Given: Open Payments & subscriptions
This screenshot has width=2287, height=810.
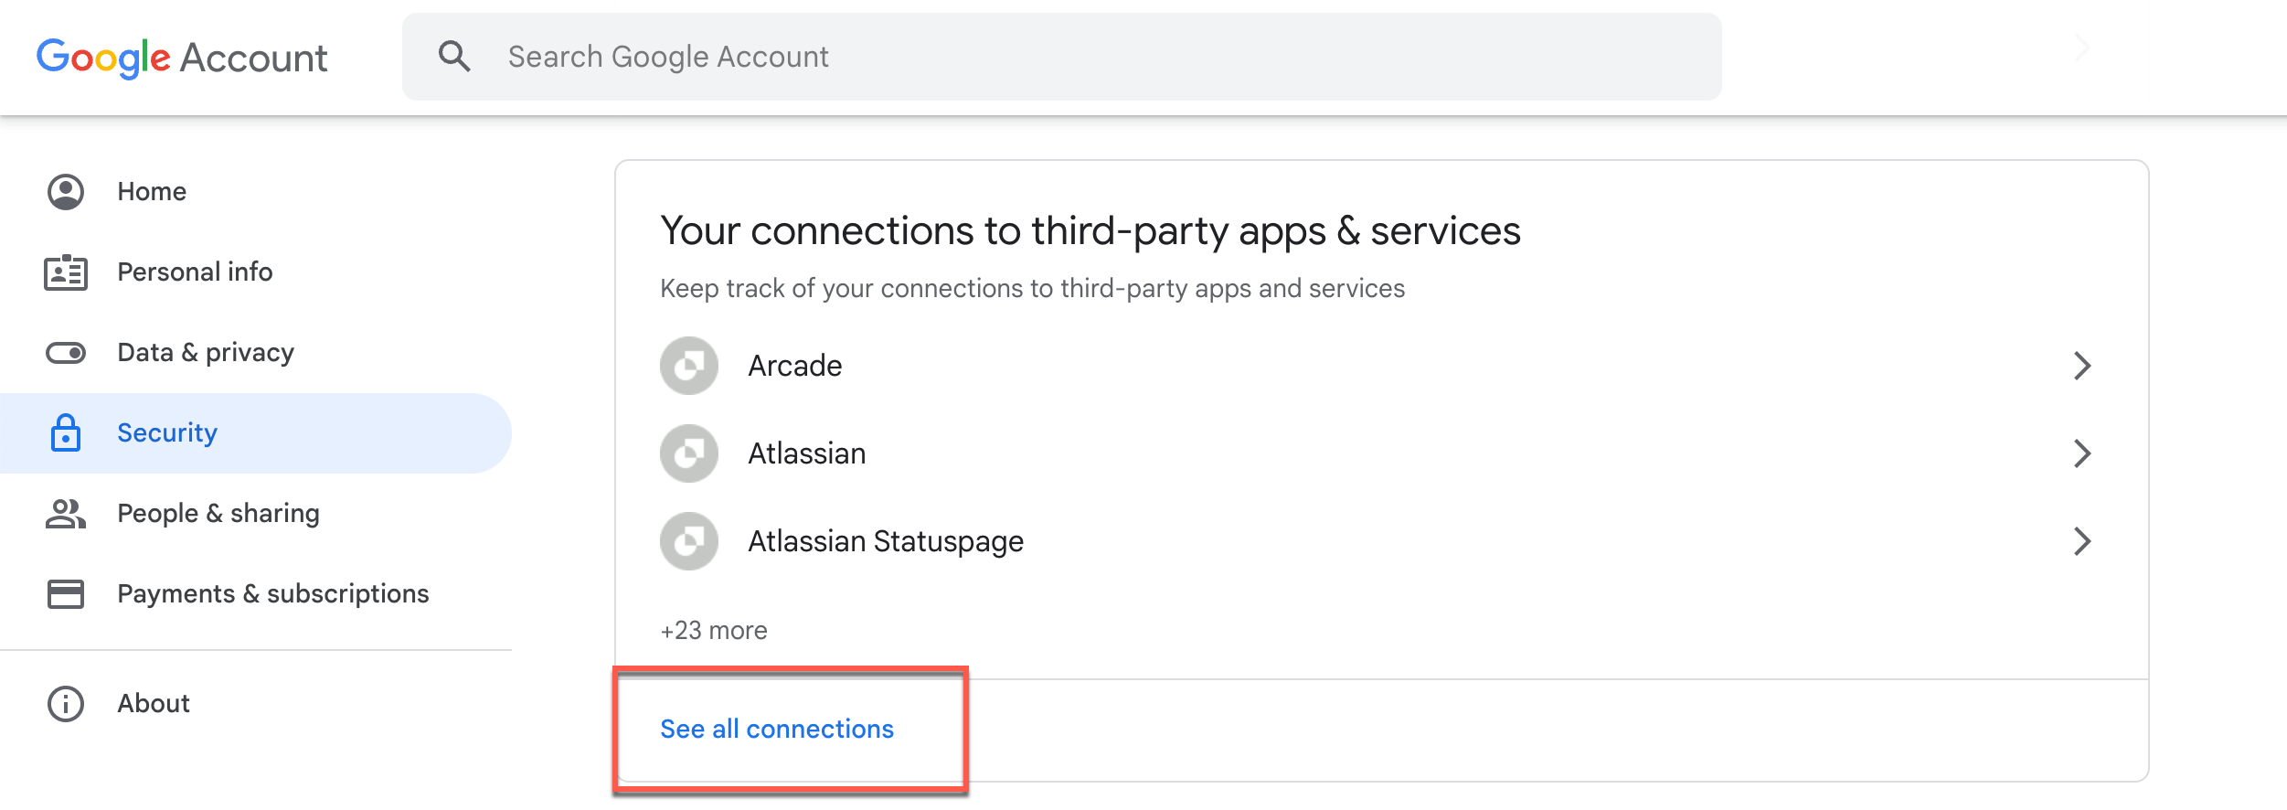Looking at the screenshot, I should pos(256,594).
